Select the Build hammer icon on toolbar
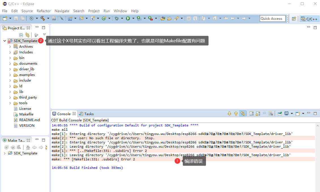 pyautogui.click(x=43, y=18)
